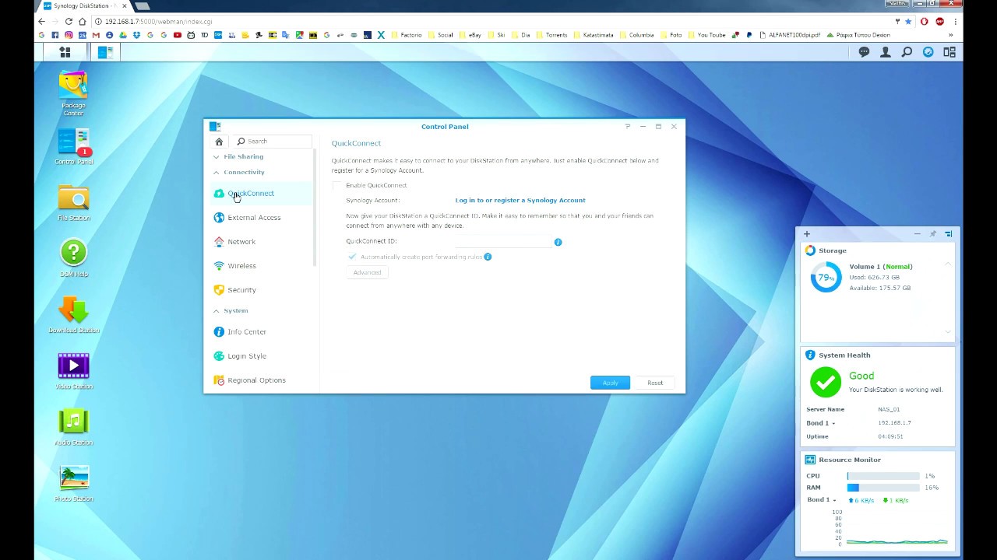Click the Pilot View layout icon

tap(949, 52)
